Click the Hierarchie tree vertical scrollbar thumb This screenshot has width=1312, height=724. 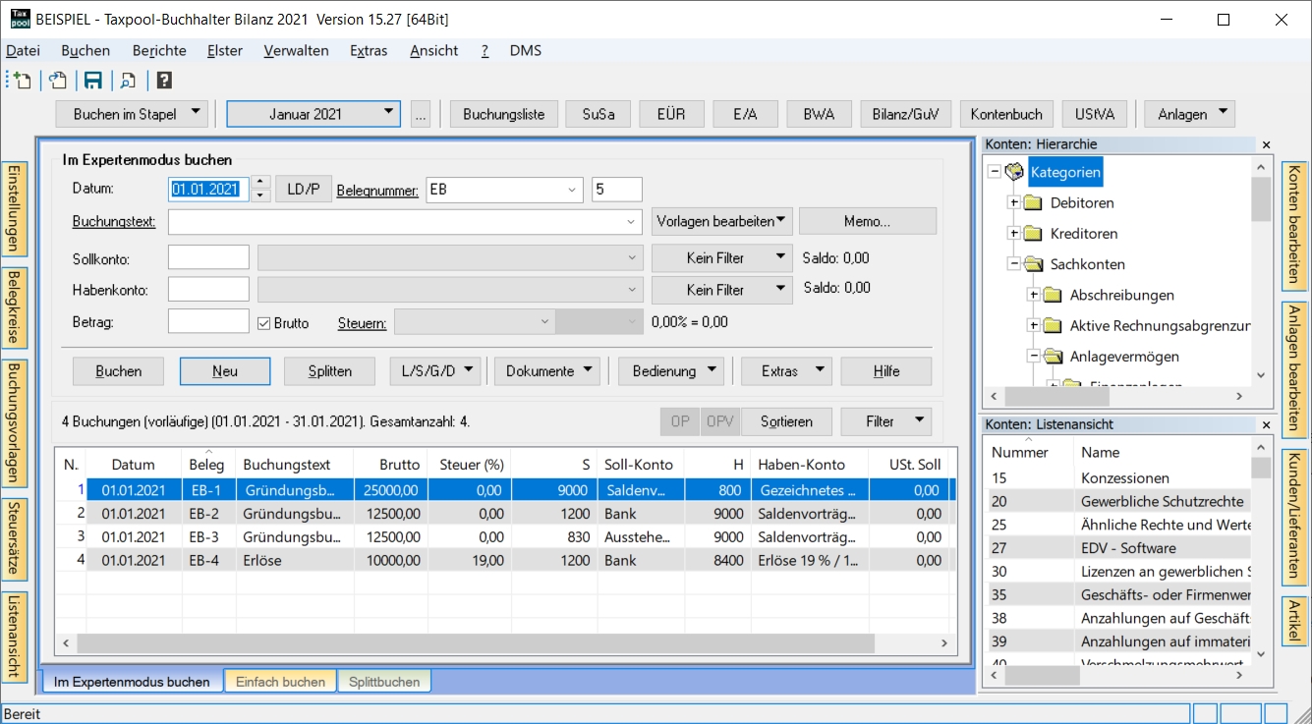click(1261, 198)
